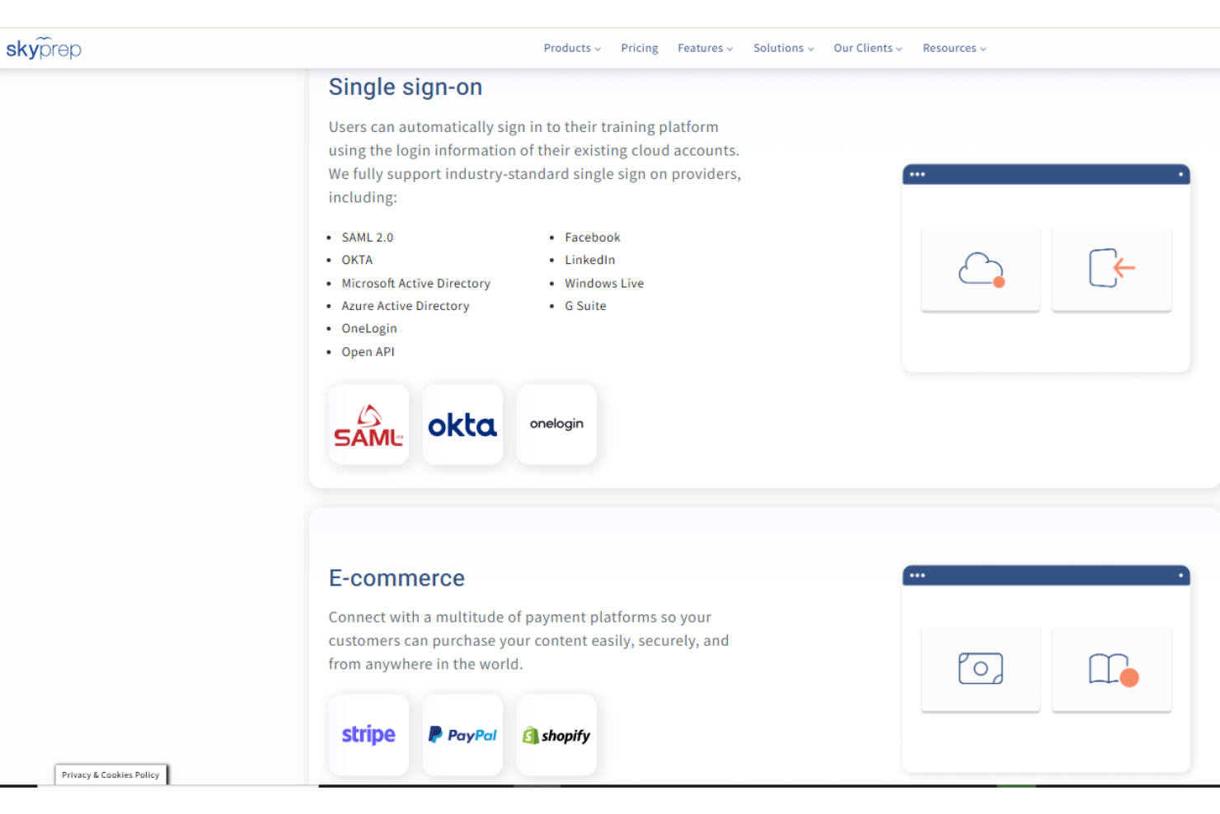Screen dimensions: 1220x814
Task: Open the Resources dropdown
Action: pos(954,48)
